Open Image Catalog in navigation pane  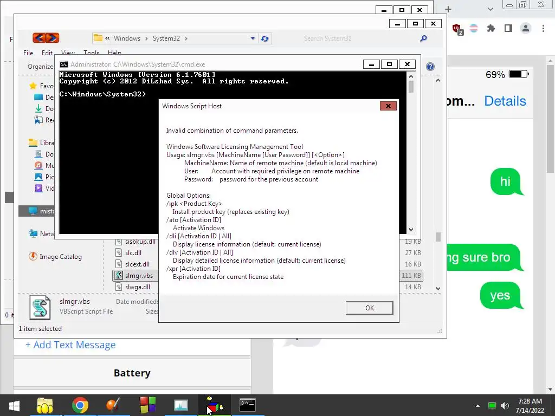(x=55, y=256)
